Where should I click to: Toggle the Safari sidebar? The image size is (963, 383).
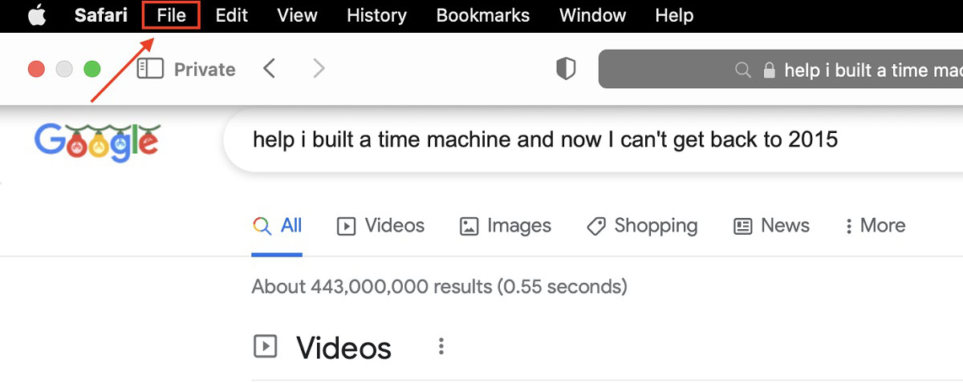coord(150,69)
